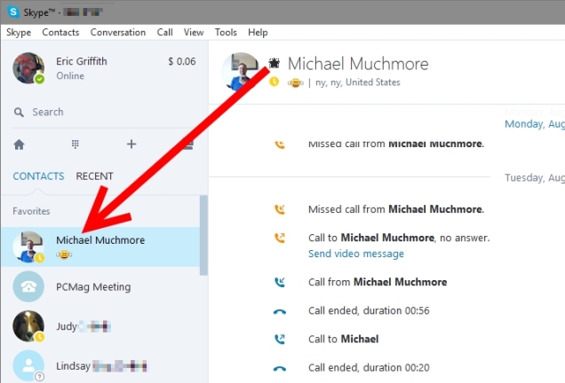Click the header mood emoticon
Viewport: 565px width, 383px height.
[295, 83]
